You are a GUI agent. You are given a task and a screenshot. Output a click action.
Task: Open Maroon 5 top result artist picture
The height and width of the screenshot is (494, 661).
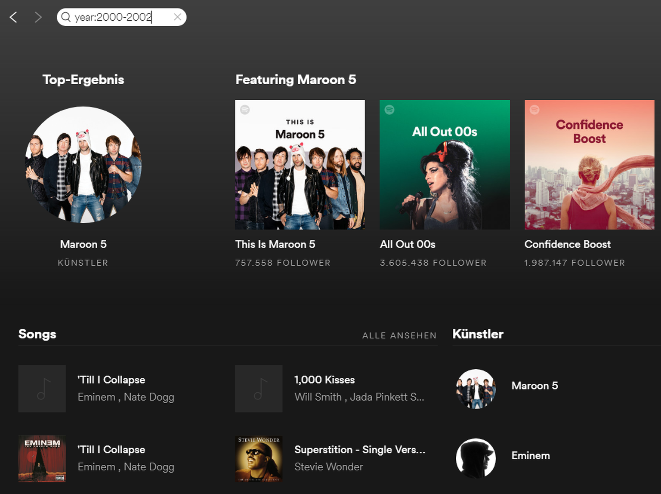[83, 165]
